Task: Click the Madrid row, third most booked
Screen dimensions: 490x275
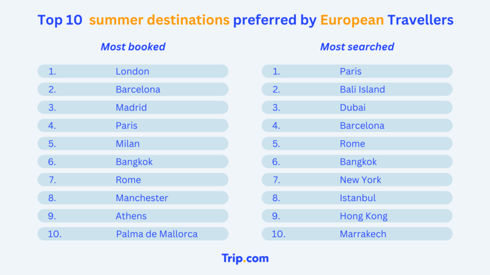Action: 133,108
